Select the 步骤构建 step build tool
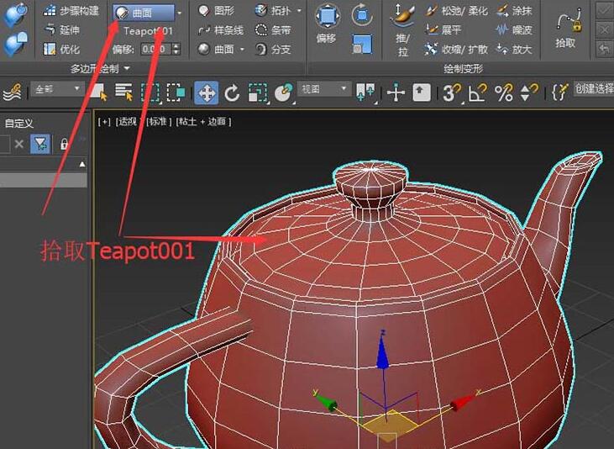Viewport: 614px width, 449px height. pos(71,11)
